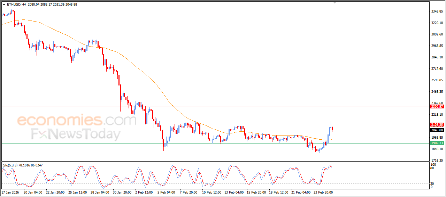Click the 1716.35 price axis label
Screen dimensions: 446x197
tap(436, 161)
